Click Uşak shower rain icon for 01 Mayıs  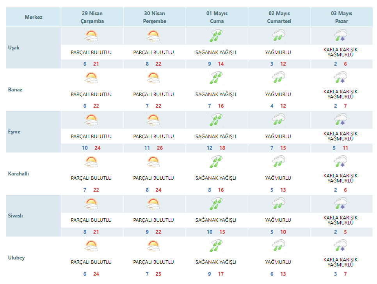(x=216, y=36)
